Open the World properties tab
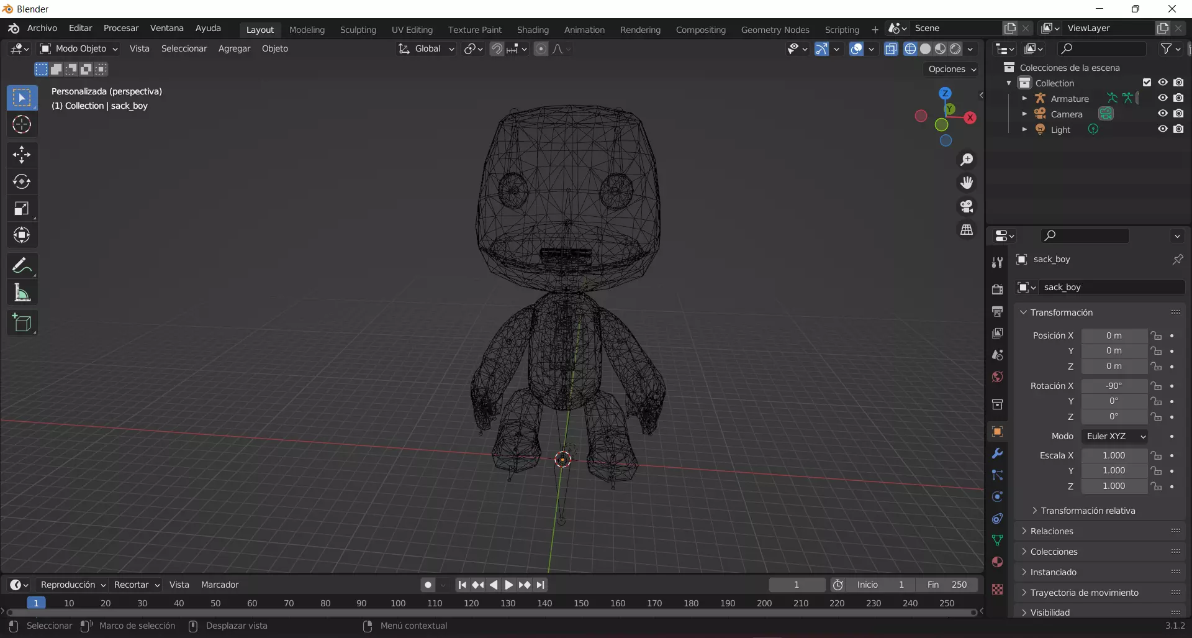This screenshot has height=638, width=1192. coord(997,377)
